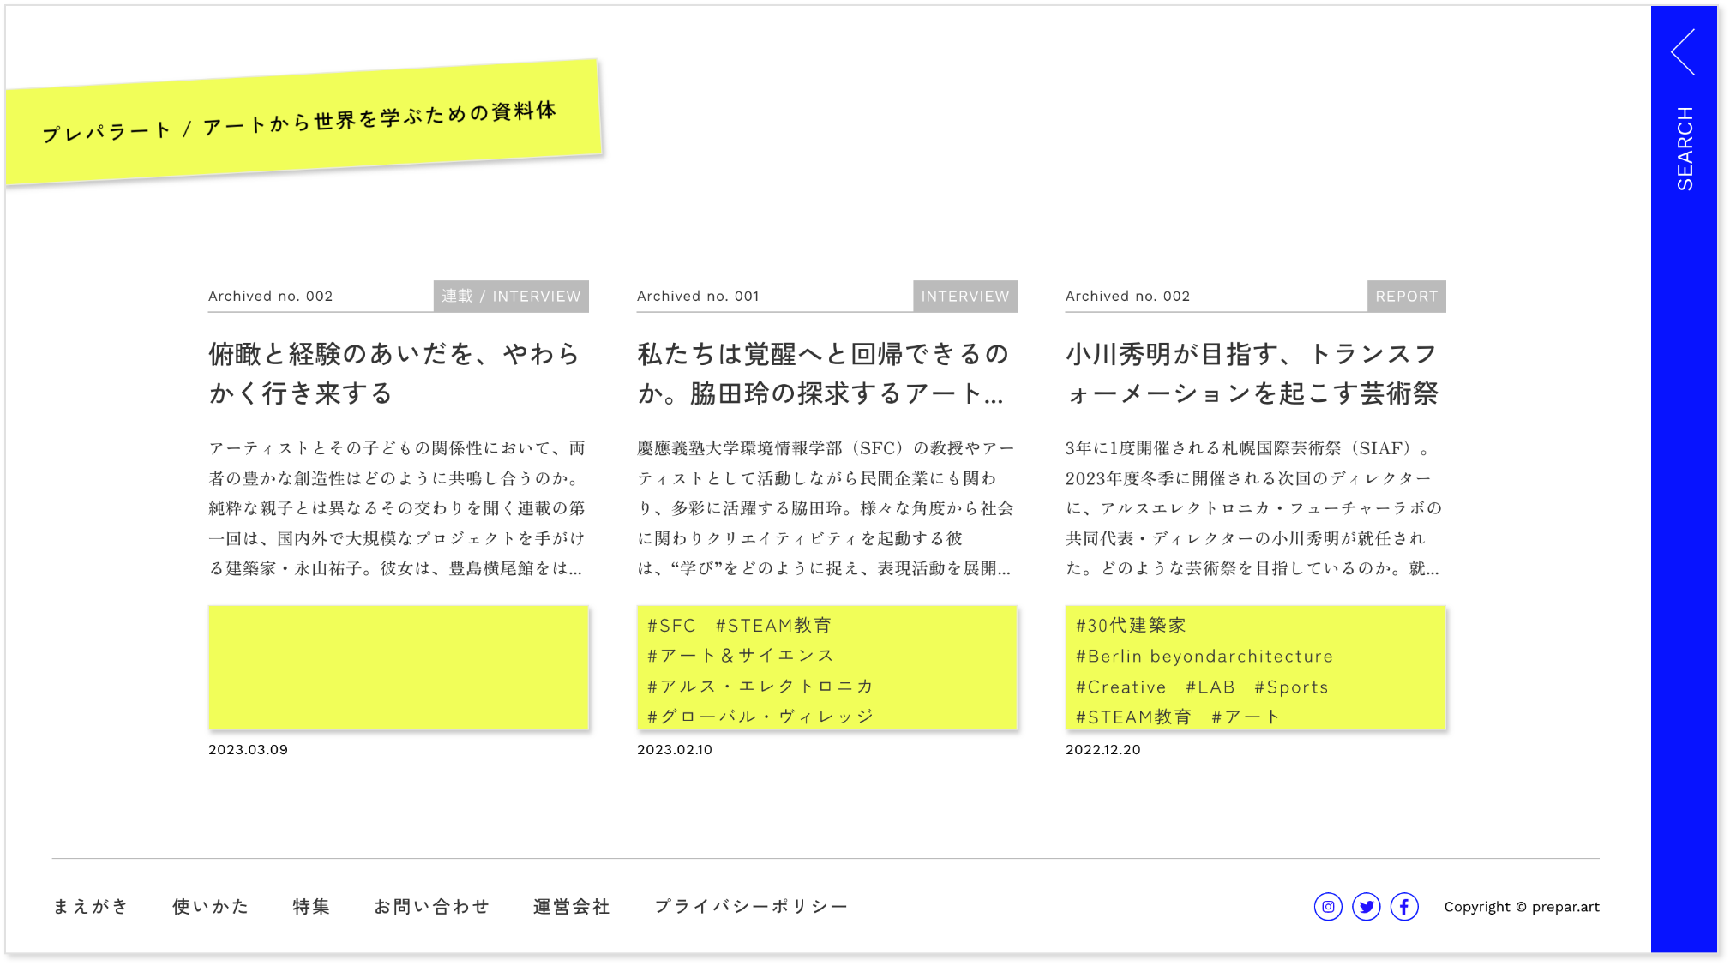Screen dimensions: 1730x966
Task: Open the まえがき footer menu item
Action: pos(91,907)
